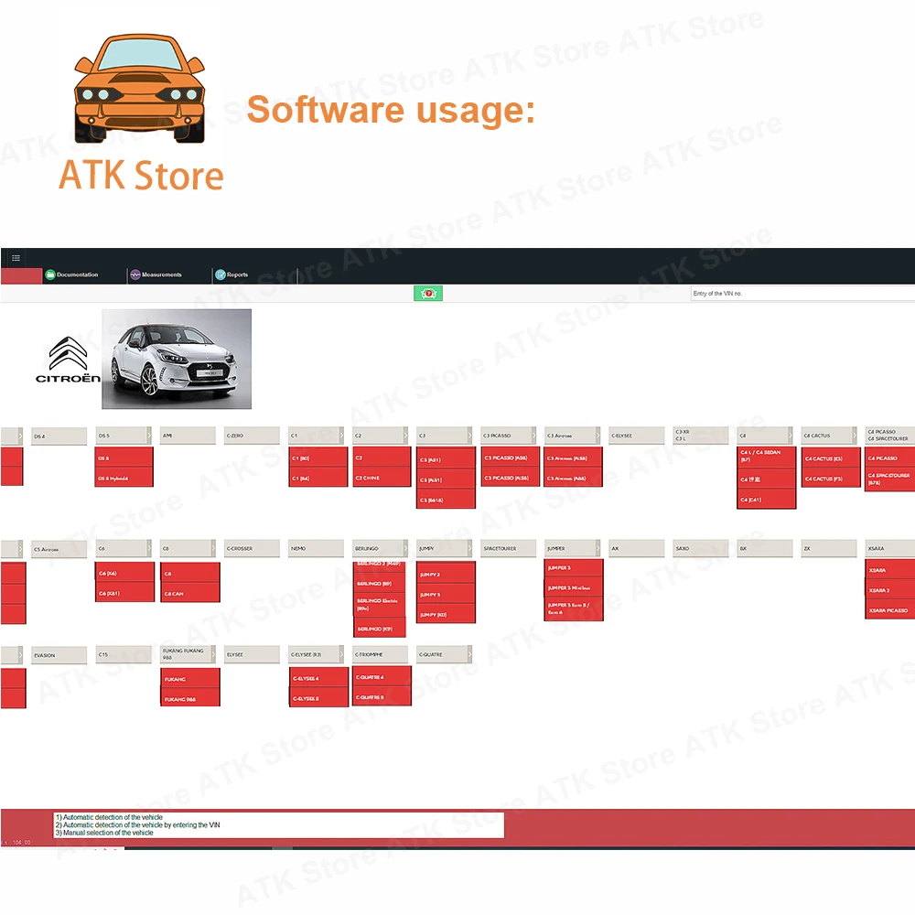The width and height of the screenshot is (915, 915).
Task: Choose the C4 (C41) entry
Action: point(766,500)
